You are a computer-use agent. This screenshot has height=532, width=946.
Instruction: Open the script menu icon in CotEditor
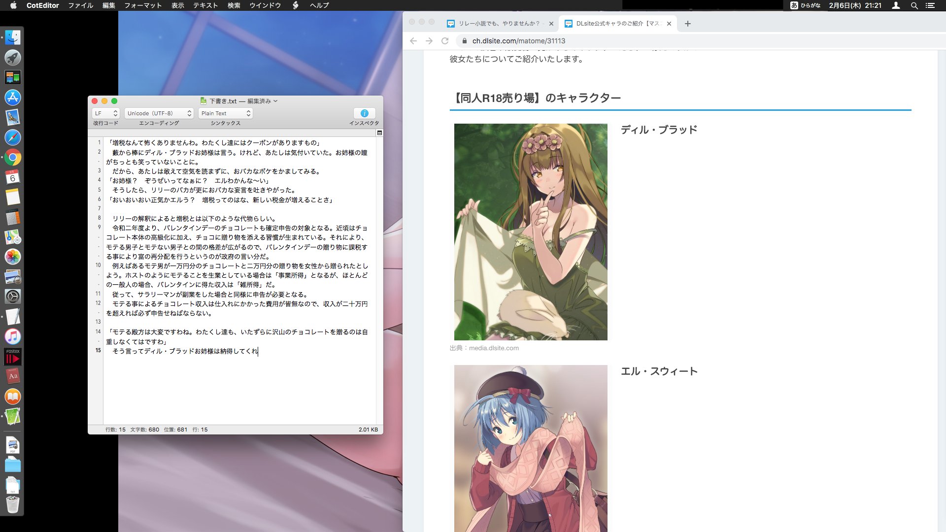[x=296, y=5]
